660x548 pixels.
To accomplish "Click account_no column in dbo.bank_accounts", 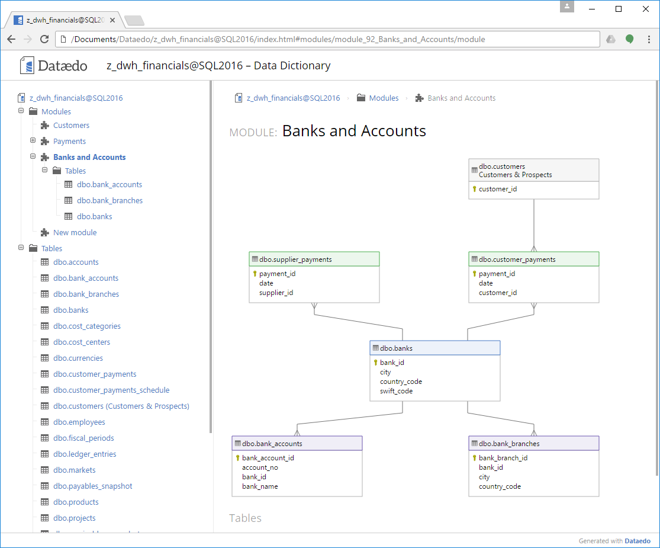I will [x=260, y=467].
